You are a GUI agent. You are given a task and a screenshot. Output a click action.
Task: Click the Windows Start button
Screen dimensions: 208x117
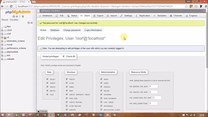(2, 115)
